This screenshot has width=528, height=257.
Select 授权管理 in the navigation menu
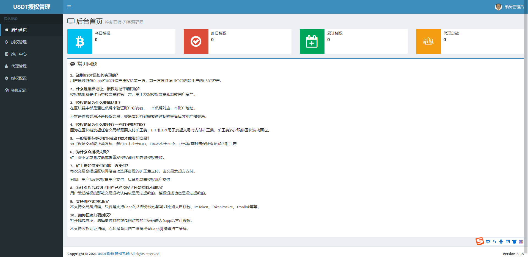19,42
